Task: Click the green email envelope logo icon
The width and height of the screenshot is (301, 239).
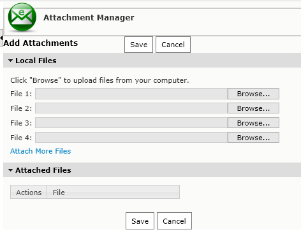Action: [x=22, y=17]
